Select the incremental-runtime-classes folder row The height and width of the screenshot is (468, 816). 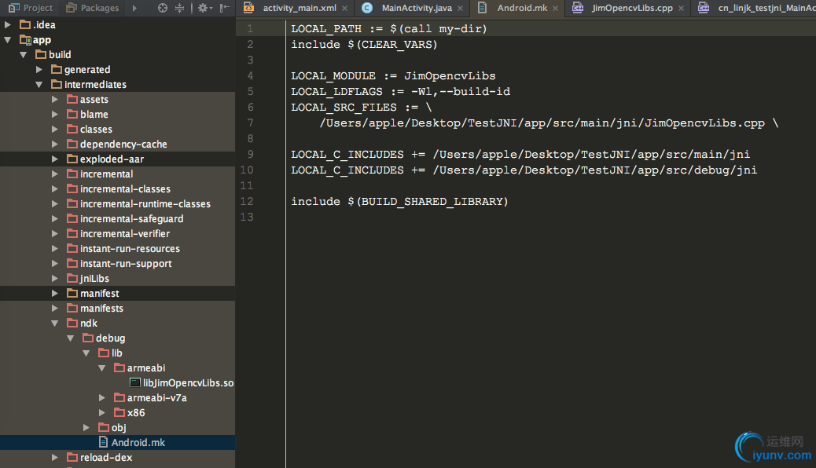coord(118,204)
